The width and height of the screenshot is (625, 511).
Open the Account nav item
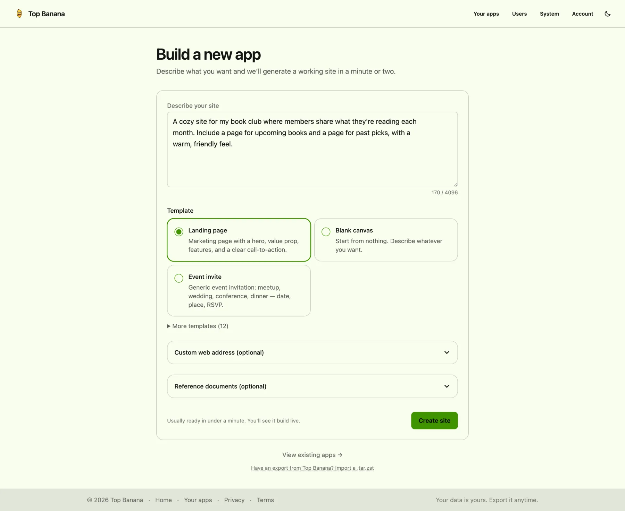[582, 14]
